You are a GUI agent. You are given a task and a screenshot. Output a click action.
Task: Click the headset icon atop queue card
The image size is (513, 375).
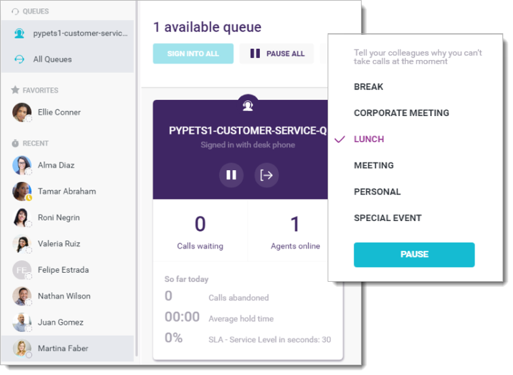coord(247,104)
